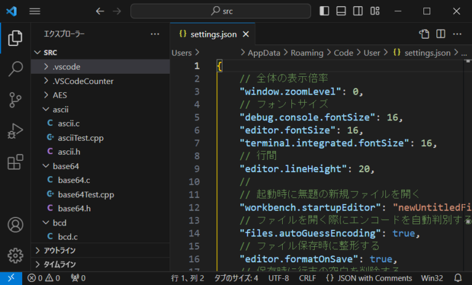The height and width of the screenshot is (285, 472).
Task: Open the Accounts menu icon
Action: 15,225
